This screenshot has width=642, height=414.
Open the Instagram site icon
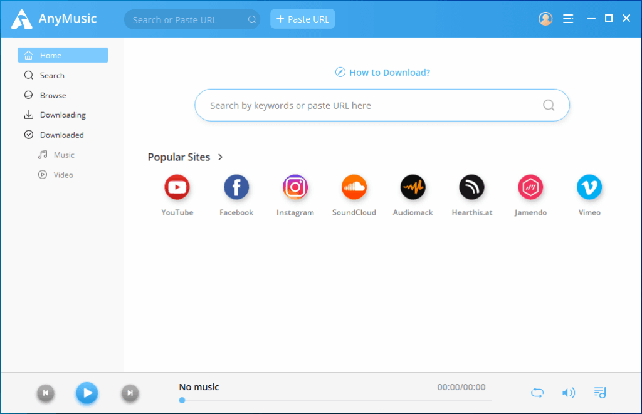pyautogui.click(x=295, y=187)
